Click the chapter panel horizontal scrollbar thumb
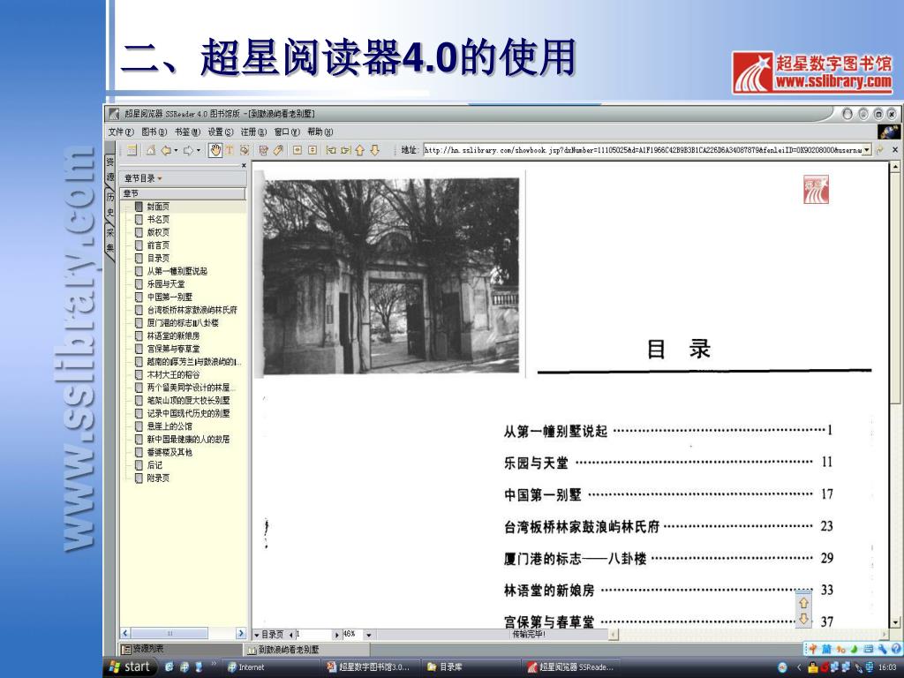This screenshot has width=904, height=678. [x=170, y=634]
